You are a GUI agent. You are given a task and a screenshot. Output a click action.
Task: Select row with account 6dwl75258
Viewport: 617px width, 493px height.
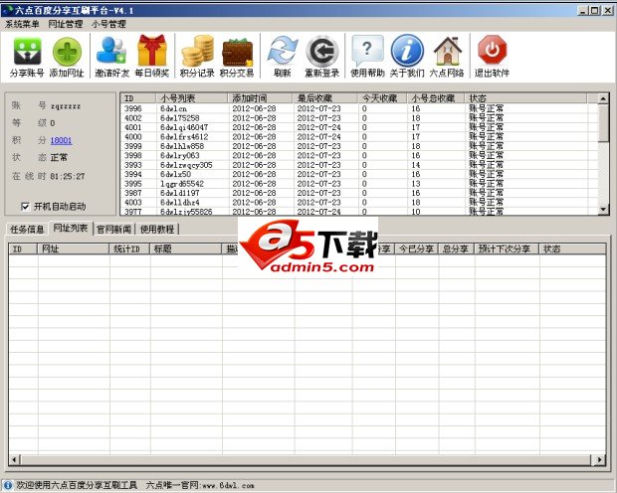359,118
